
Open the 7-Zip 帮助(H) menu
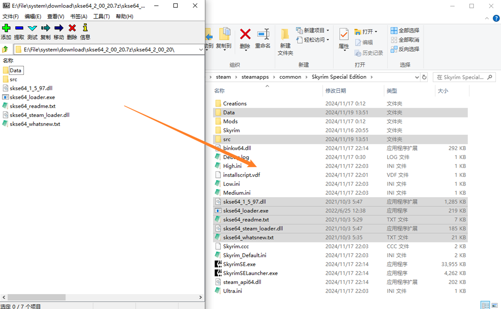[x=124, y=16]
